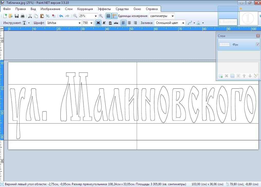
Task: Open the Средства menu
Action: pos(122,9)
